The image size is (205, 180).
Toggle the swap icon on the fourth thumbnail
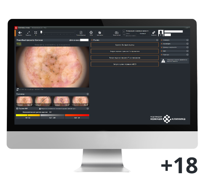[87, 105]
